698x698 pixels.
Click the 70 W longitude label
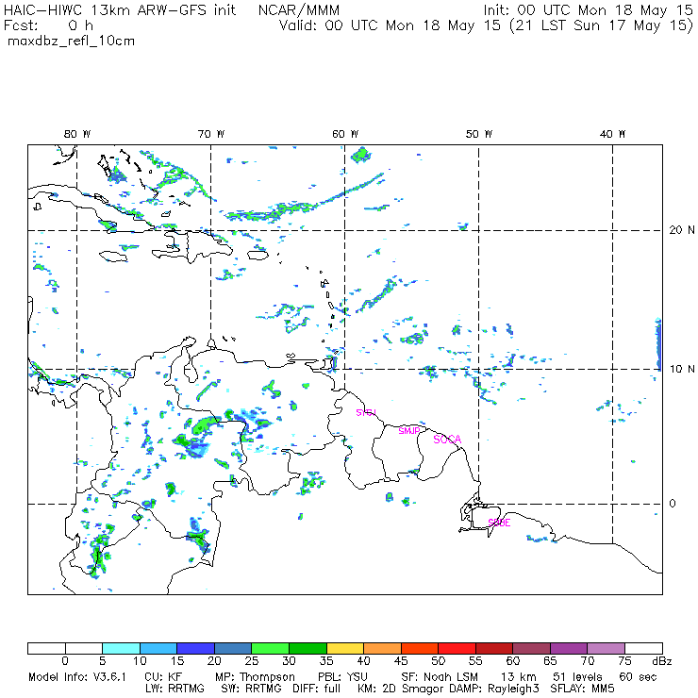[211, 134]
